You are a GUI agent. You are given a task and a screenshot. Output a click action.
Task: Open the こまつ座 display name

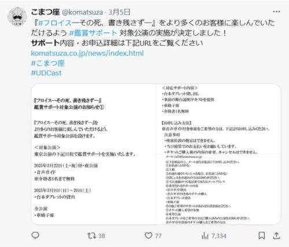pos(45,12)
